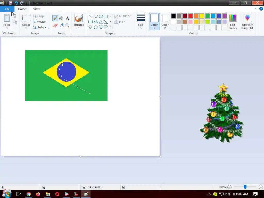This screenshot has width=264, height=198.
Task: Select the Color picker eyedropper tool
Action: click(x=61, y=26)
